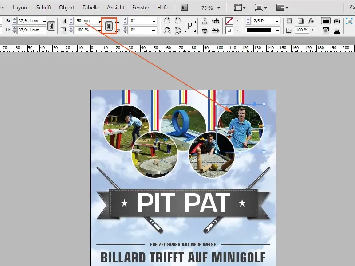Open Adobe Bridge via the Br icon

(x=184, y=8)
